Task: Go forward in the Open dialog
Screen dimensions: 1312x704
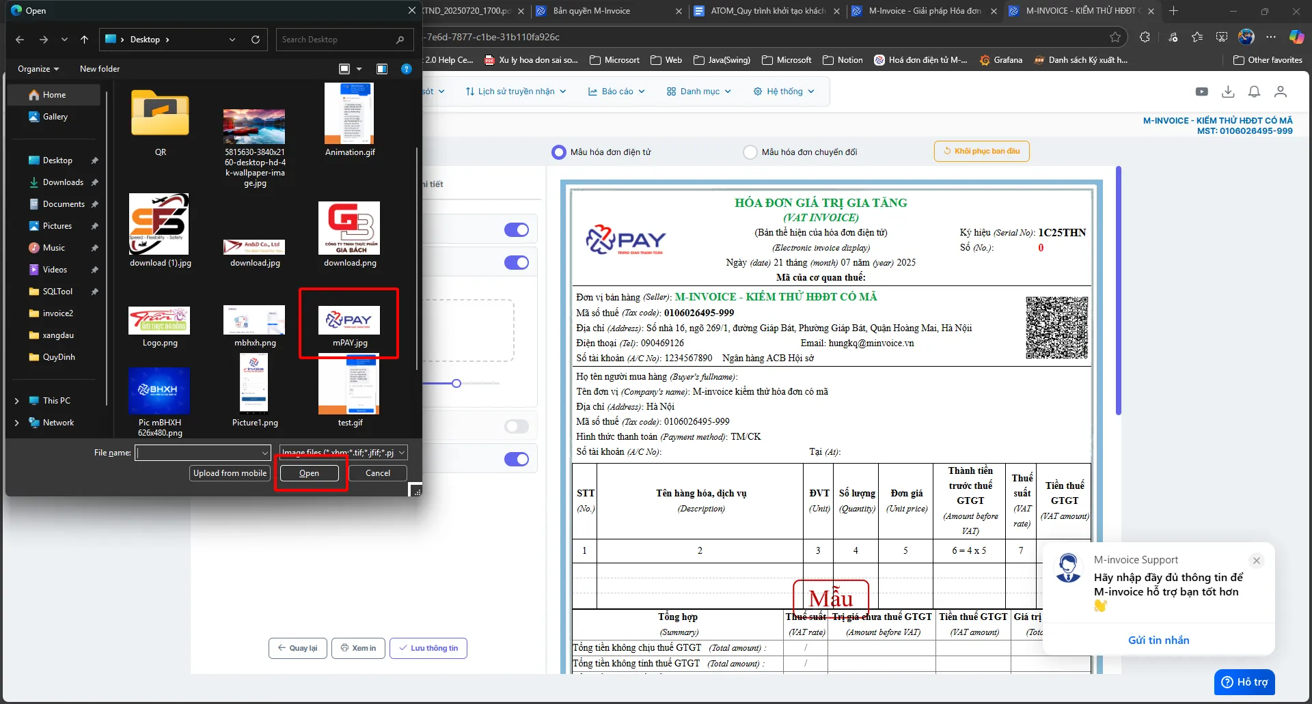Action: 44,40
